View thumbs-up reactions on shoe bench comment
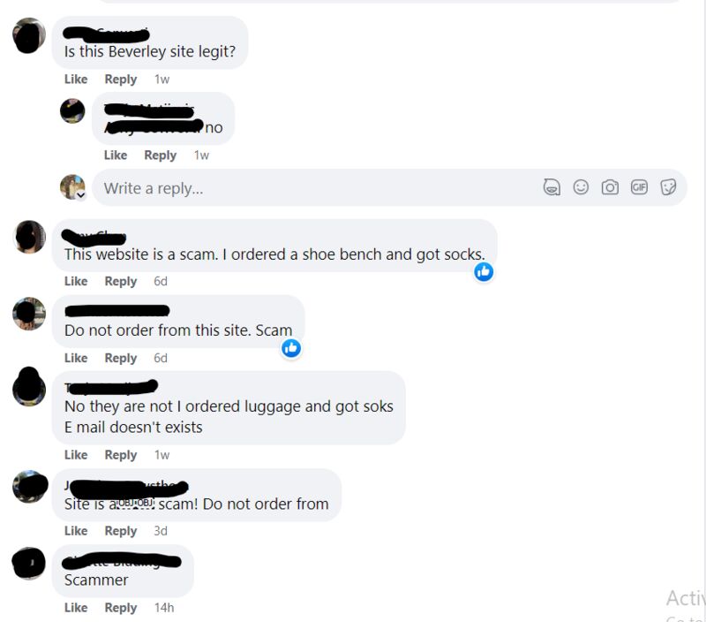The image size is (706, 622). tap(484, 272)
